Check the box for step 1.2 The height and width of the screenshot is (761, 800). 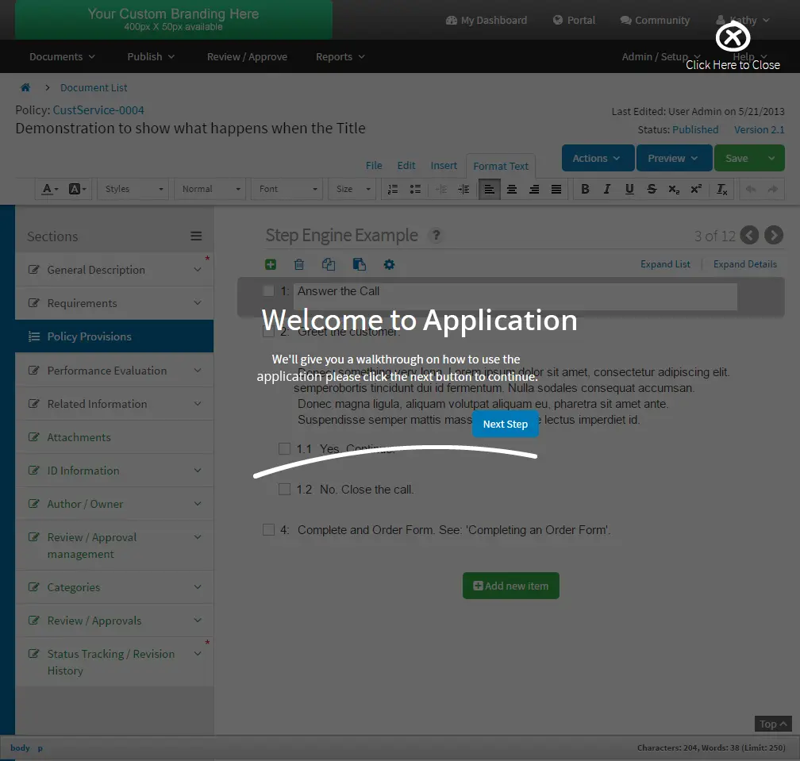point(284,489)
